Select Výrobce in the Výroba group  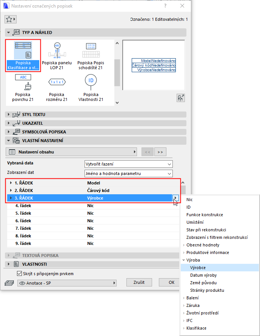(220, 268)
